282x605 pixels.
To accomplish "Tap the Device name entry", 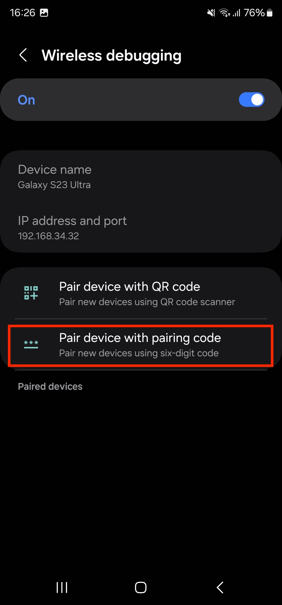I will click(x=141, y=177).
